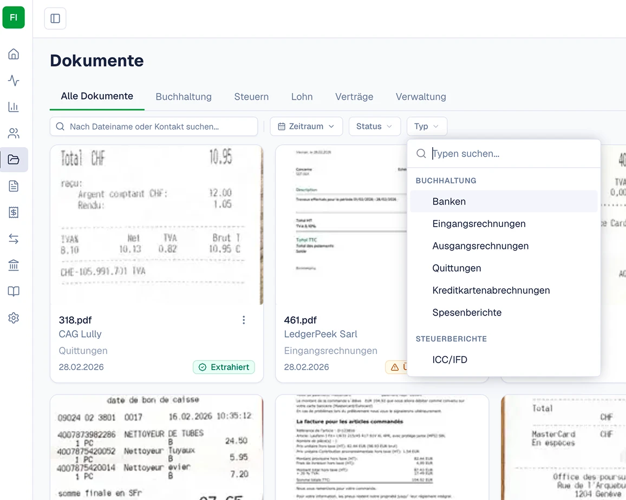Image resolution: width=626 pixels, height=500 pixels.
Task: Open the NETTOYEUR DE TUBES receipt thumbnail
Action: click(156, 448)
